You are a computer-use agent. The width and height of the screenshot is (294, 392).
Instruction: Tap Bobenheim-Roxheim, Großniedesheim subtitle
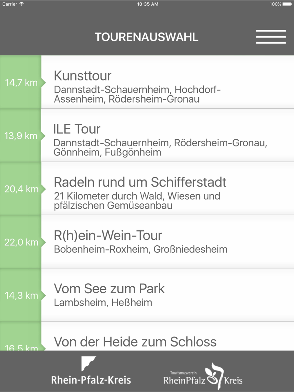tap(141, 249)
